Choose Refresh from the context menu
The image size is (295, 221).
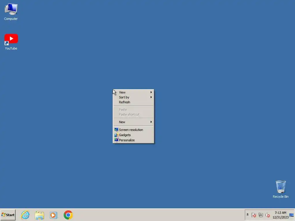click(133, 102)
